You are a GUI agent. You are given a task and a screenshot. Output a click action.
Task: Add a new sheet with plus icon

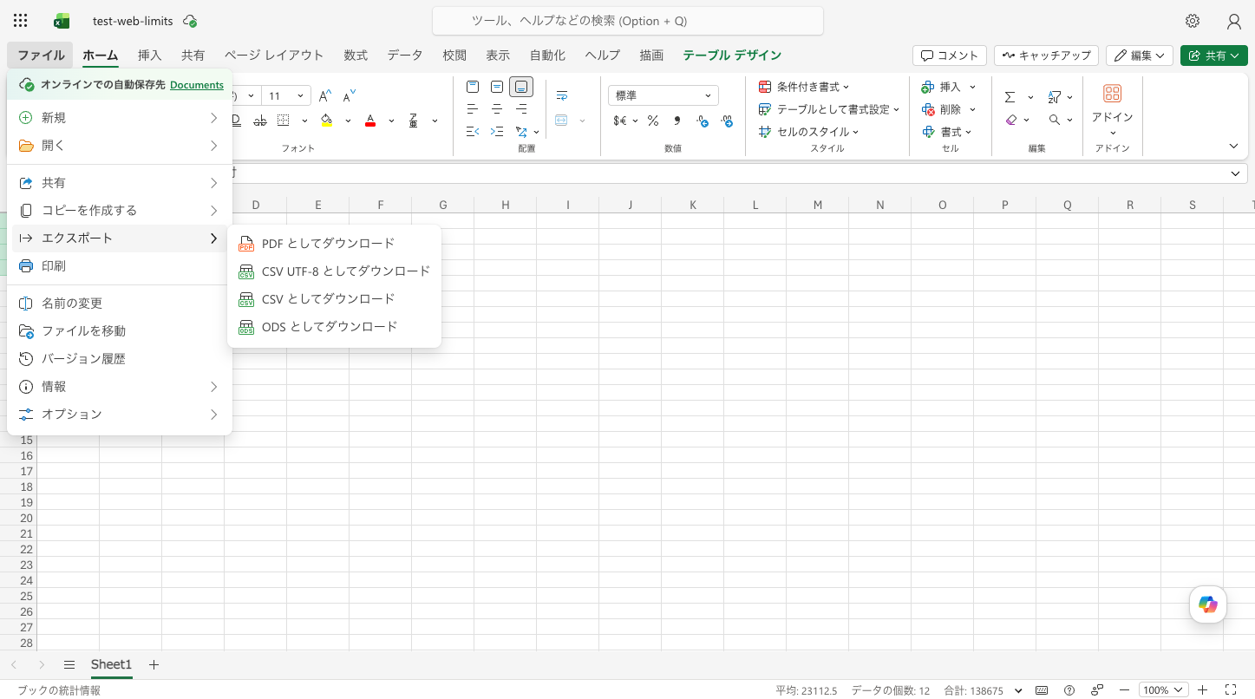pos(154,665)
